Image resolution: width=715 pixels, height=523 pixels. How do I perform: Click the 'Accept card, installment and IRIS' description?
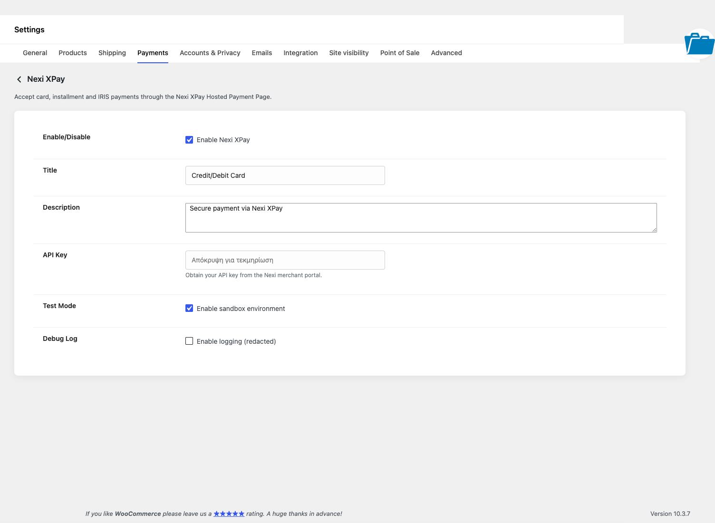143,97
